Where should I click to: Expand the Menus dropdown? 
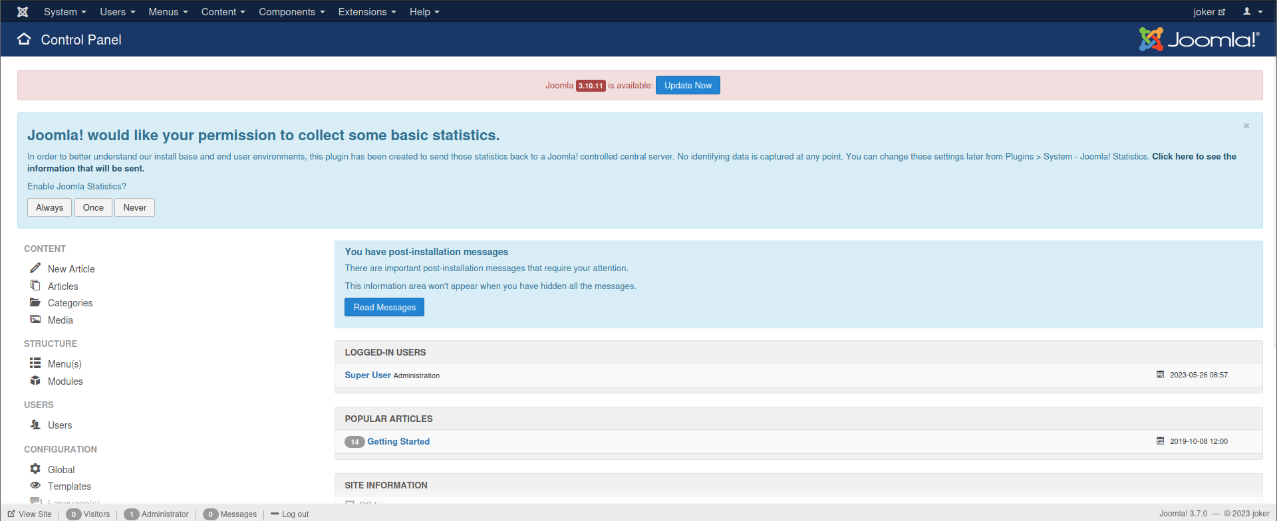168,12
